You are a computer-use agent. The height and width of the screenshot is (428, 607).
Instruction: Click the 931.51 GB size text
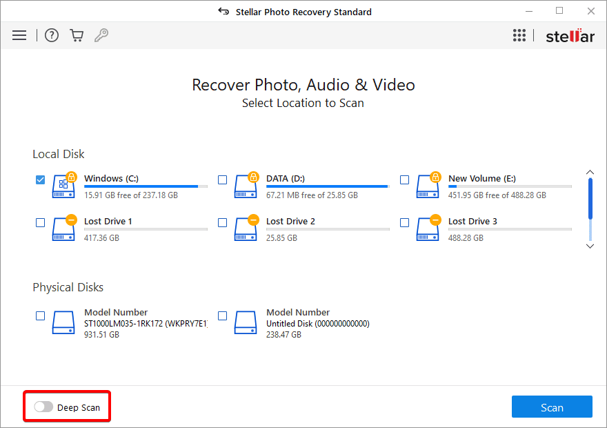point(101,334)
